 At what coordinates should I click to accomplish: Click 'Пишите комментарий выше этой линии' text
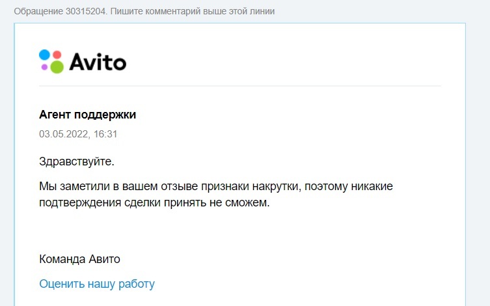point(191,12)
